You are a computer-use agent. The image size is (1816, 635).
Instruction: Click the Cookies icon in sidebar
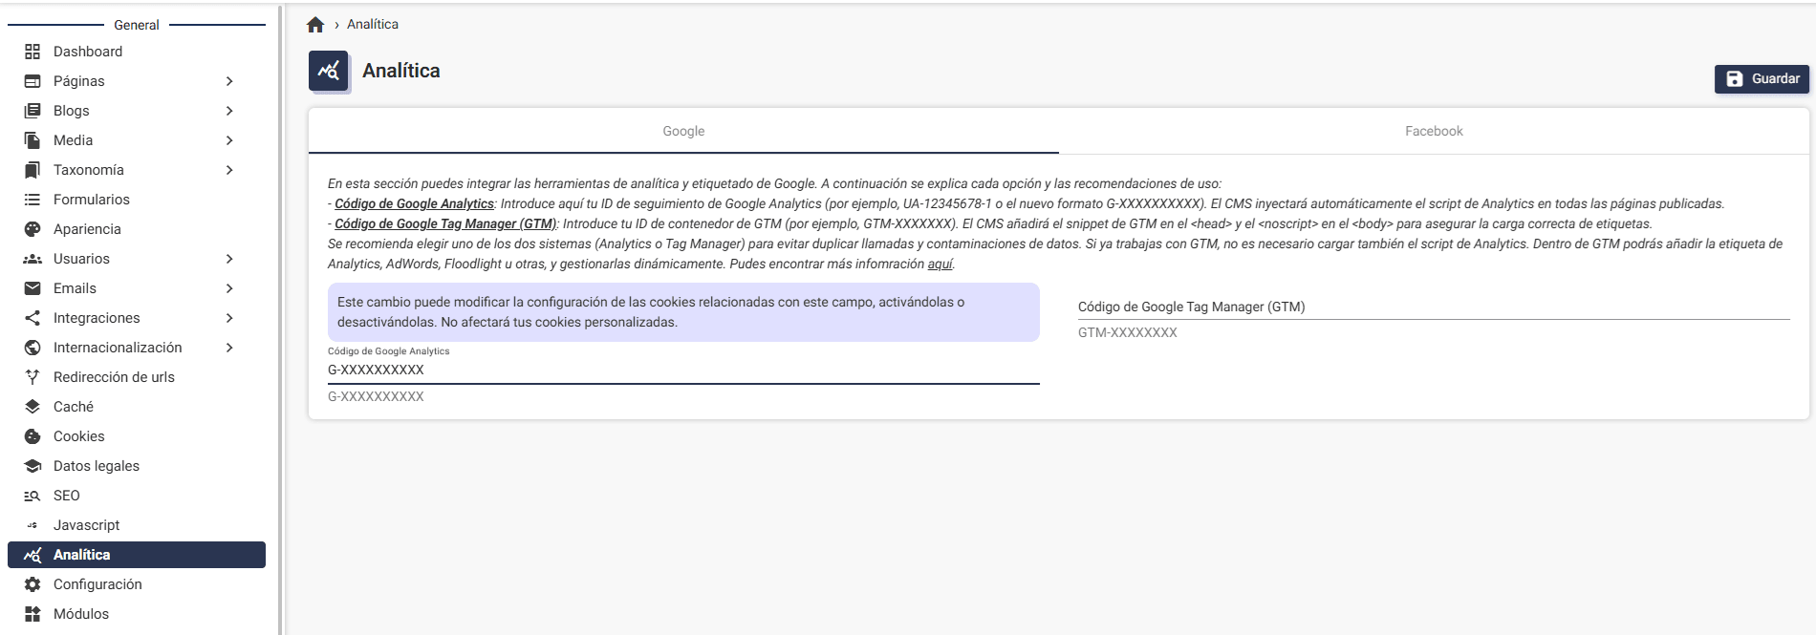pyautogui.click(x=32, y=436)
